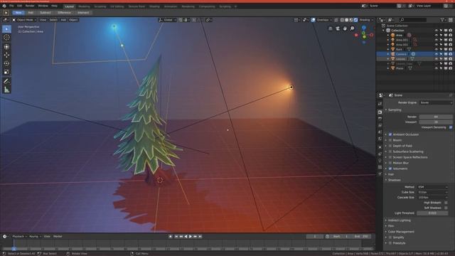Screen dimensions: 455x256
Task: Open the Global transform orientation dropdown
Action: 168,20
